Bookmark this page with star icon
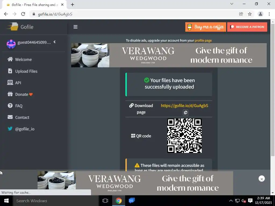Viewport: 275px width, 206px height. (x=250, y=14)
